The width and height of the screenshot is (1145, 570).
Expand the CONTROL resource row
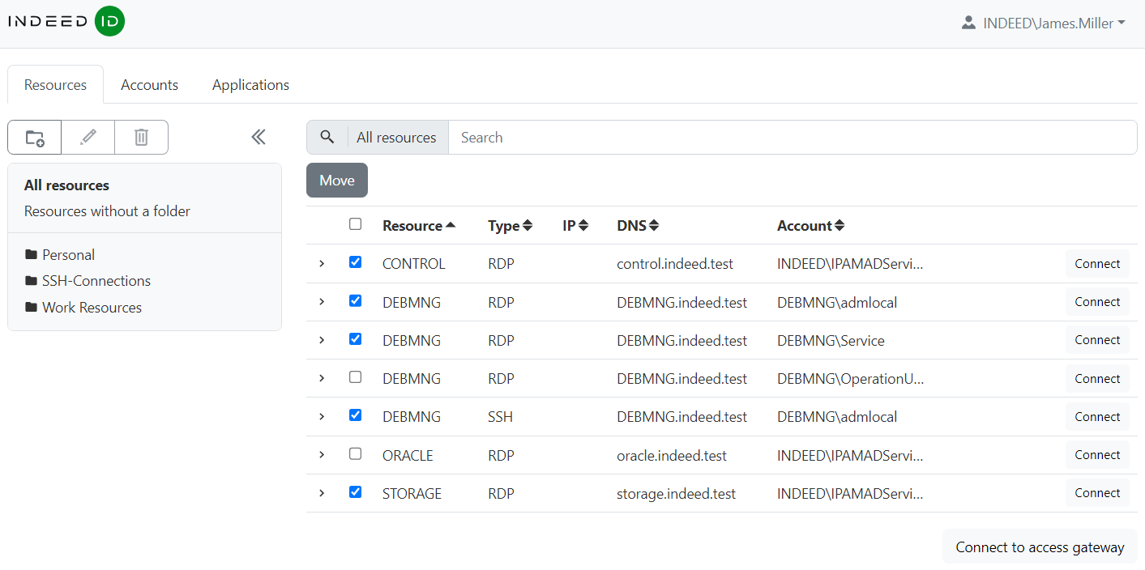(322, 264)
